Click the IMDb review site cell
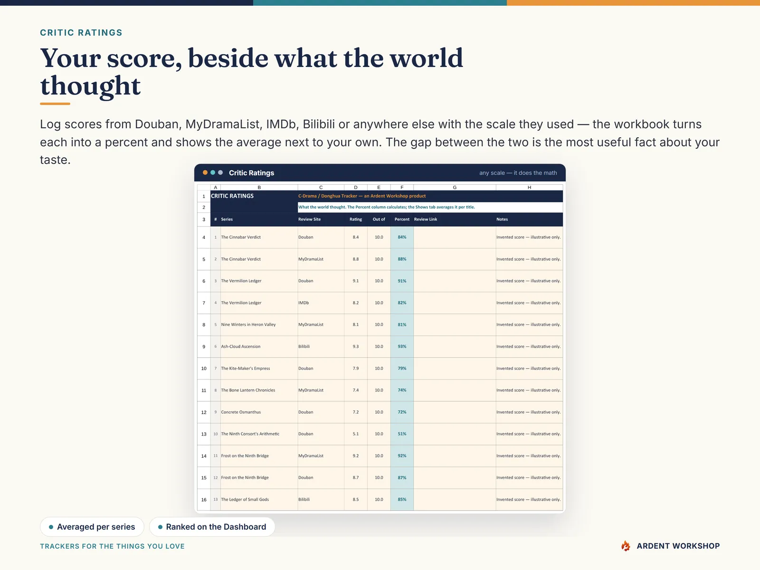 (321, 303)
